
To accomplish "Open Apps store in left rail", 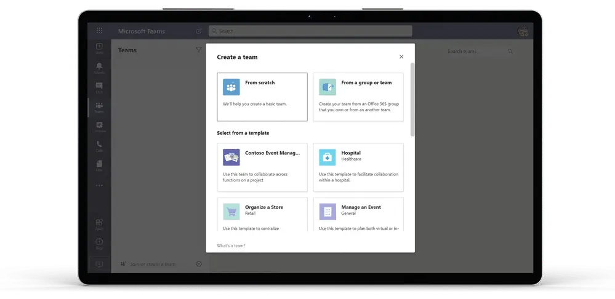I will 99,225.
